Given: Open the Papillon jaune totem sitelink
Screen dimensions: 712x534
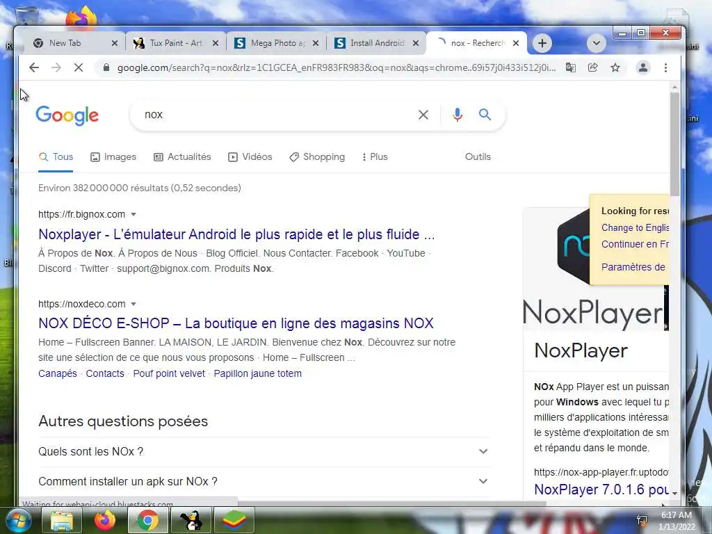Looking at the screenshot, I should [x=257, y=373].
